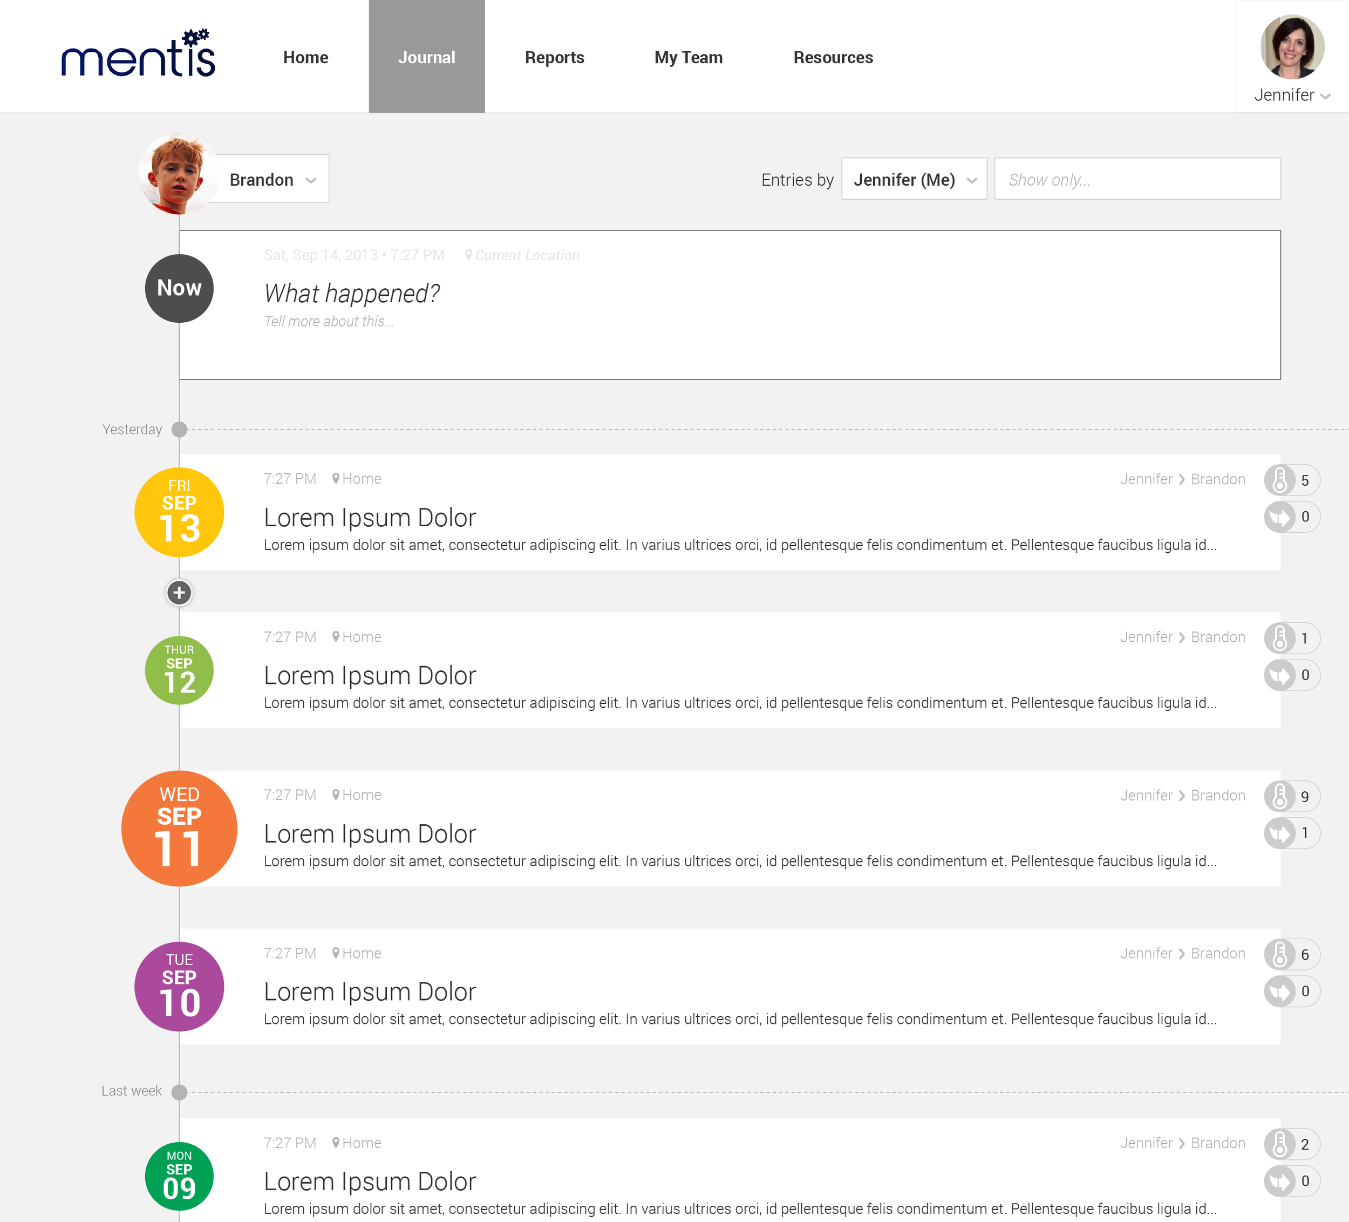Open the Home tab
1349x1222 pixels.
pos(305,58)
